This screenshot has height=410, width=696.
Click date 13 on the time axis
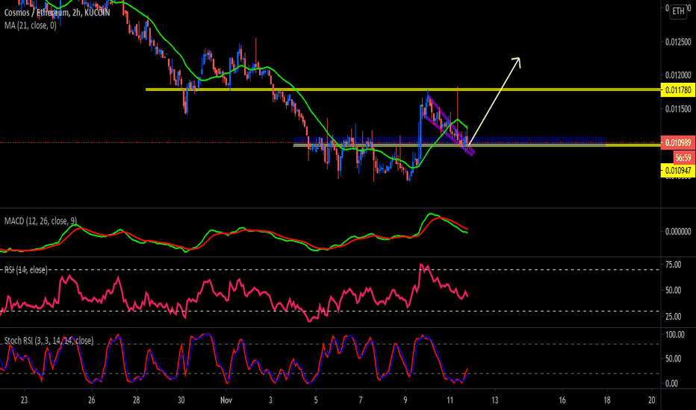(x=494, y=400)
